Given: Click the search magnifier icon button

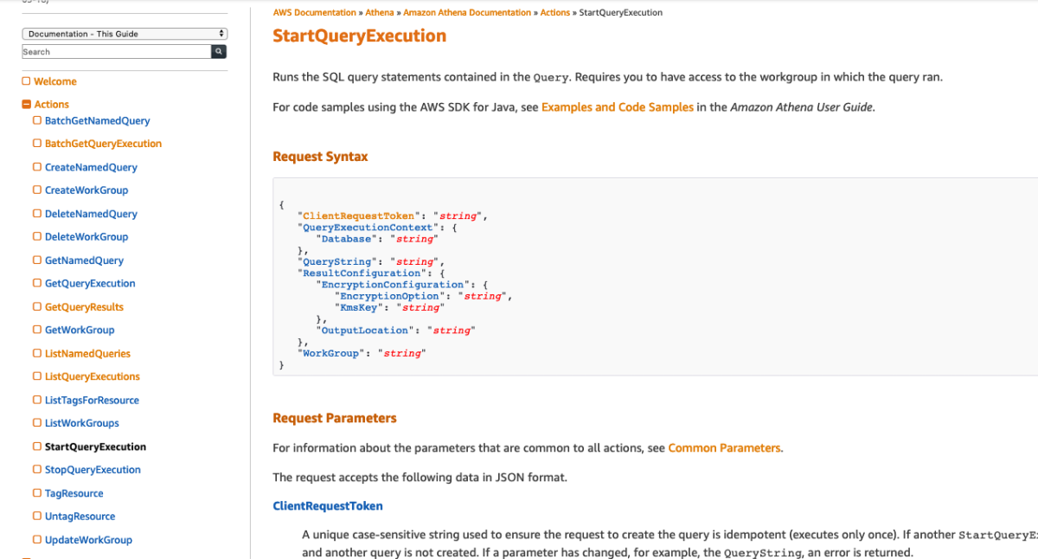Looking at the screenshot, I should click(220, 52).
